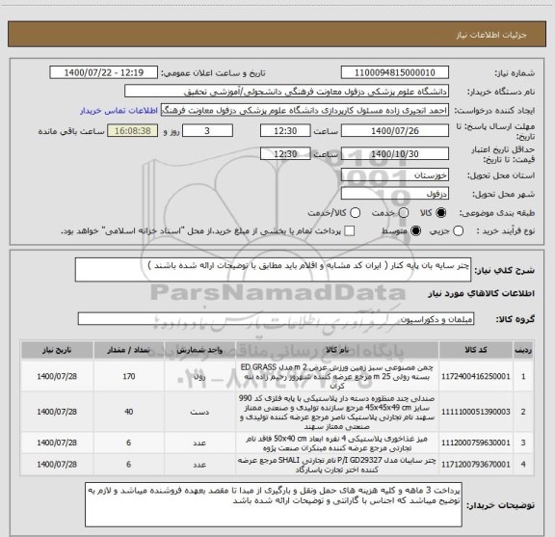Select the خدمت radio button
This screenshot has width=555, height=537.
[404, 213]
